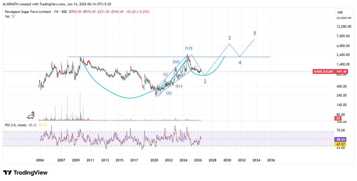The width and height of the screenshot is (357, 181).
Task: Select the red 949.40 last price label
Action: click(342, 72)
